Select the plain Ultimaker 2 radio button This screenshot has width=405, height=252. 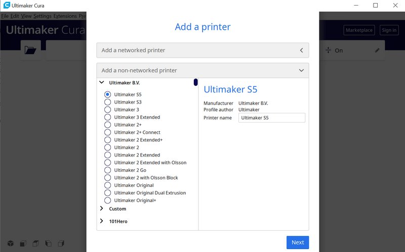pyautogui.click(x=108, y=147)
